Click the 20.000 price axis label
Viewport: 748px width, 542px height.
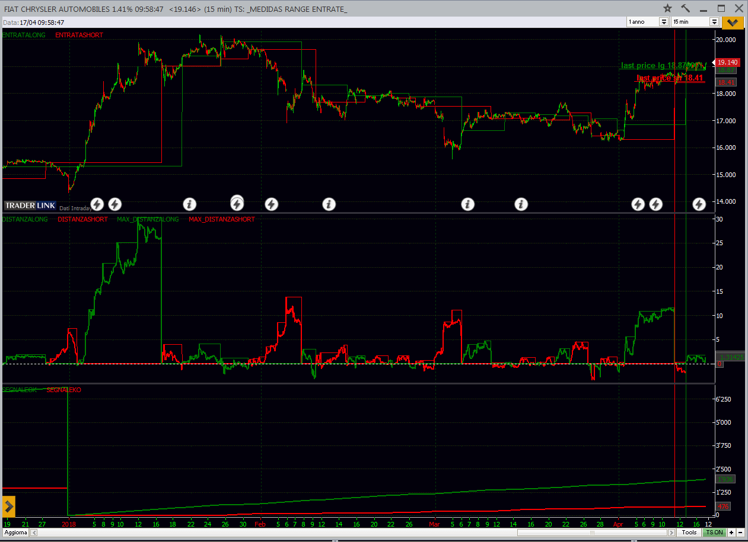pyautogui.click(x=726, y=40)
